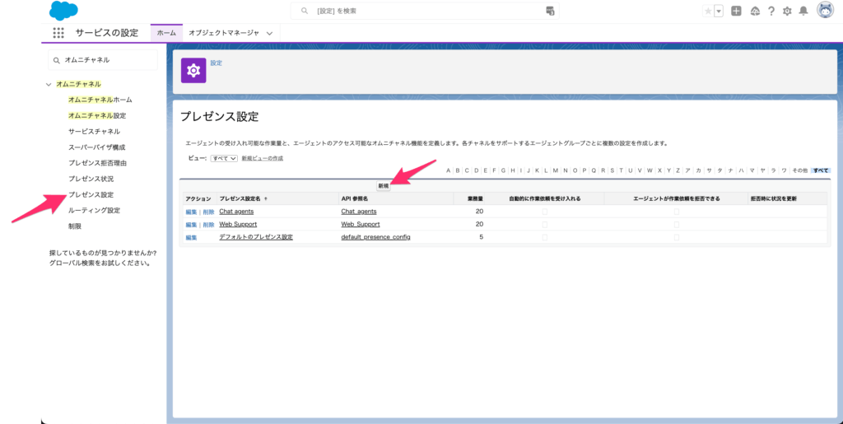
Task: Open the chevron next to オブジェクトマネージャ
Action: 269,33
